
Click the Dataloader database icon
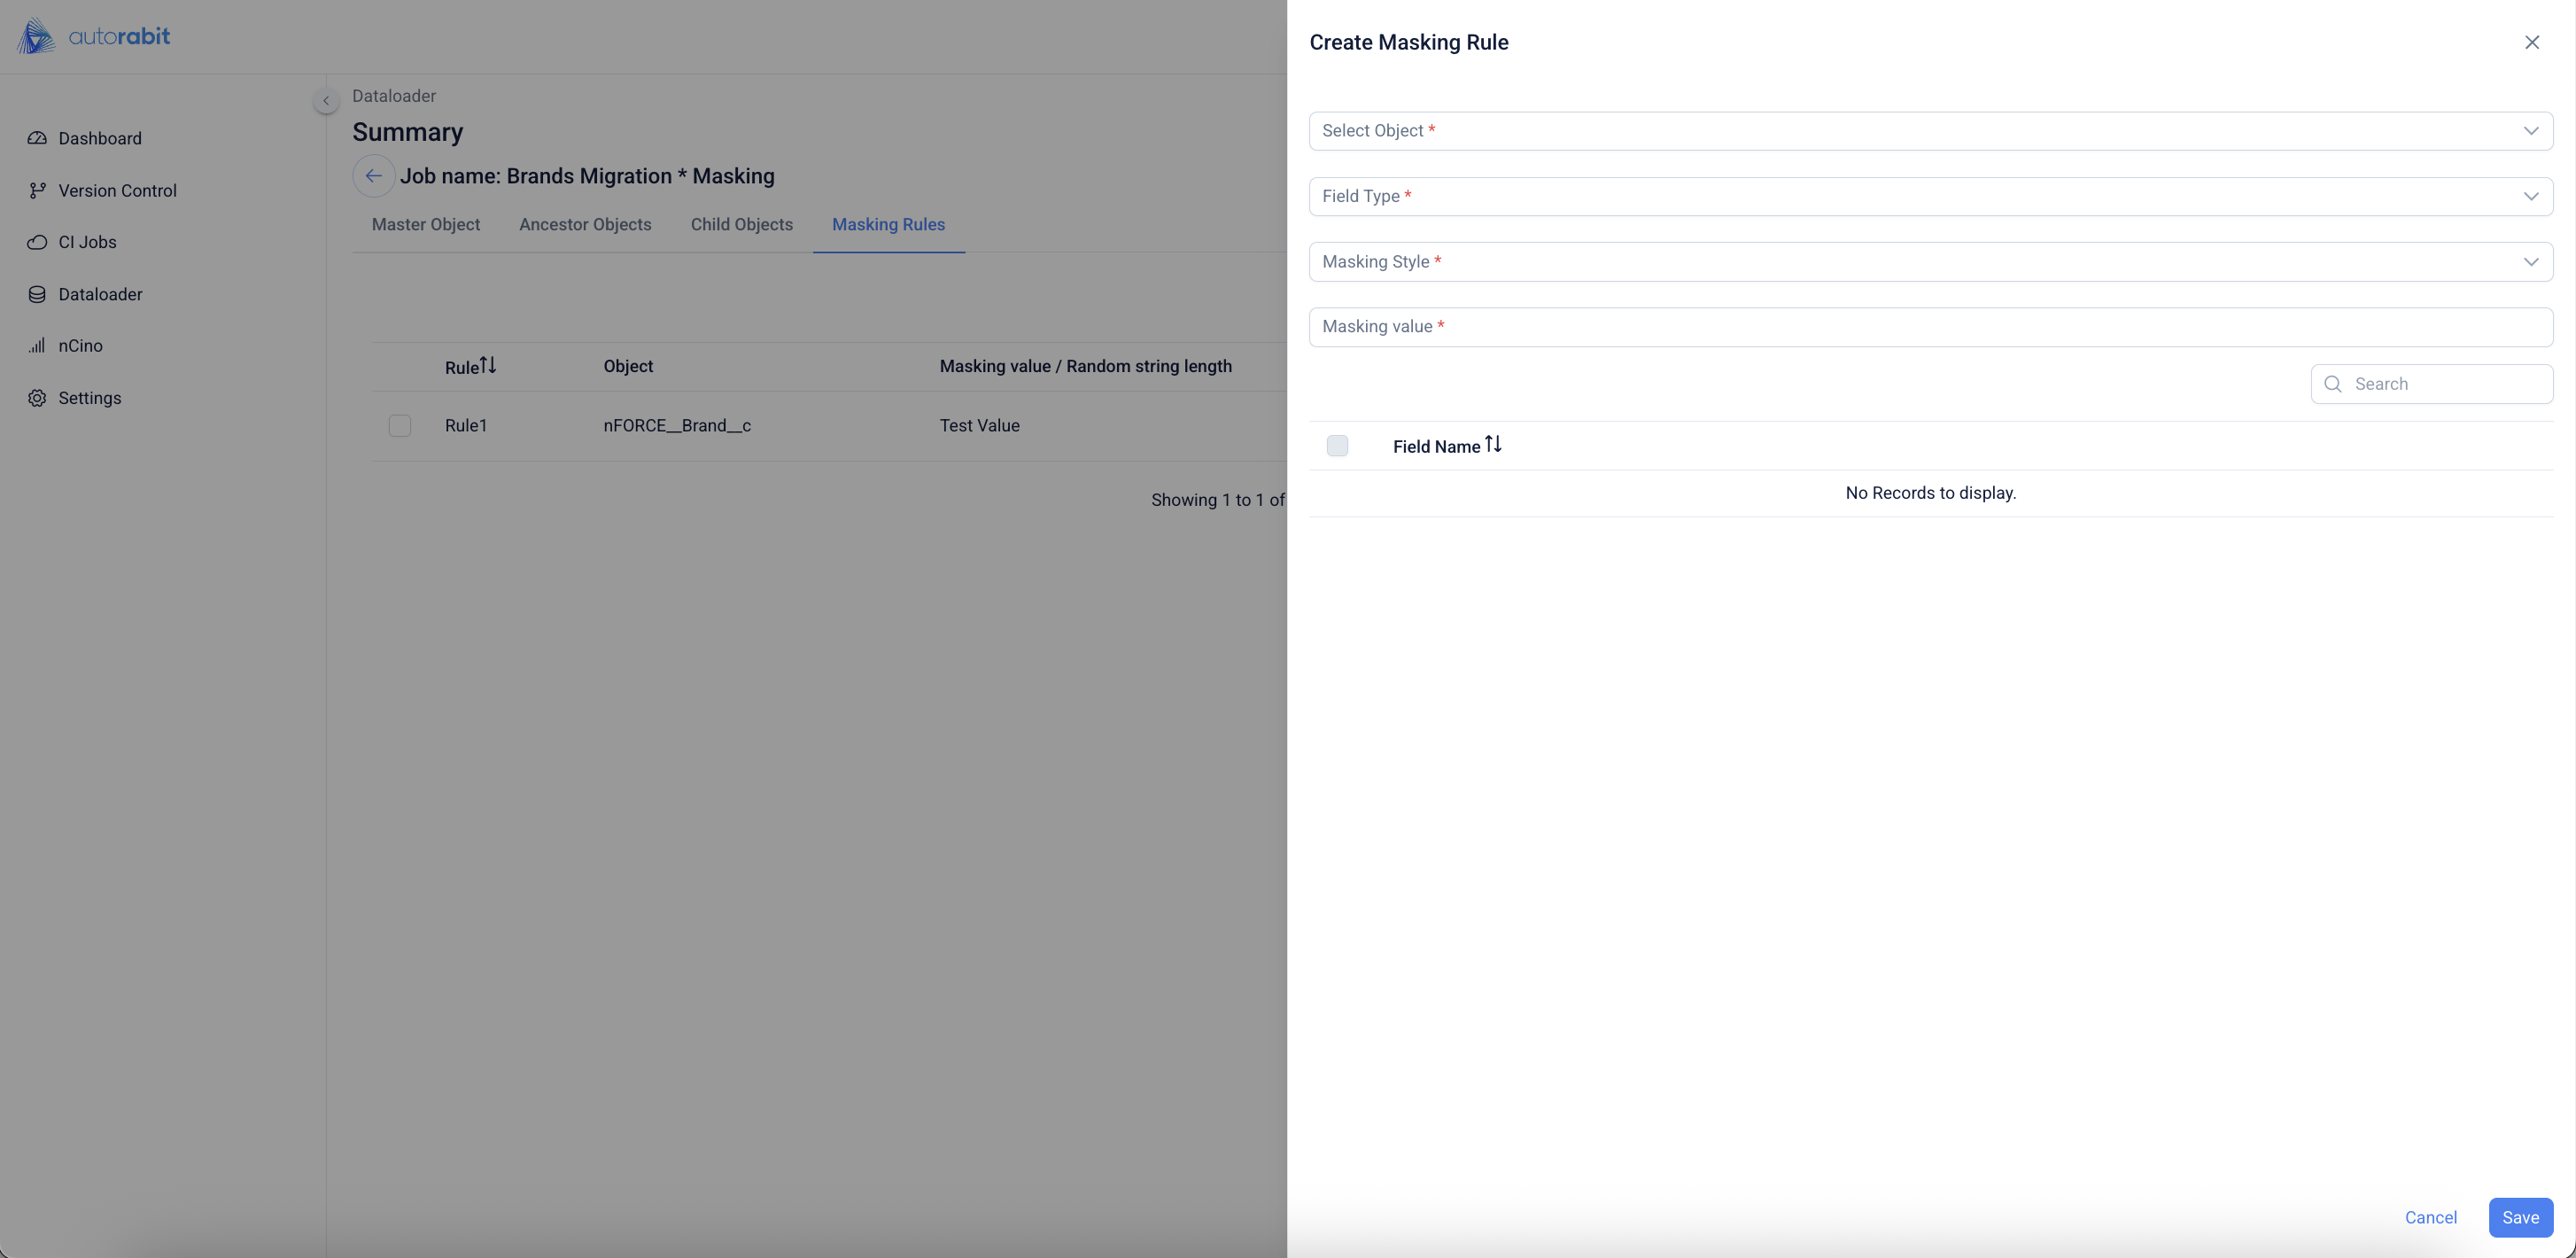pyautogui.click(x=37, y=294)
